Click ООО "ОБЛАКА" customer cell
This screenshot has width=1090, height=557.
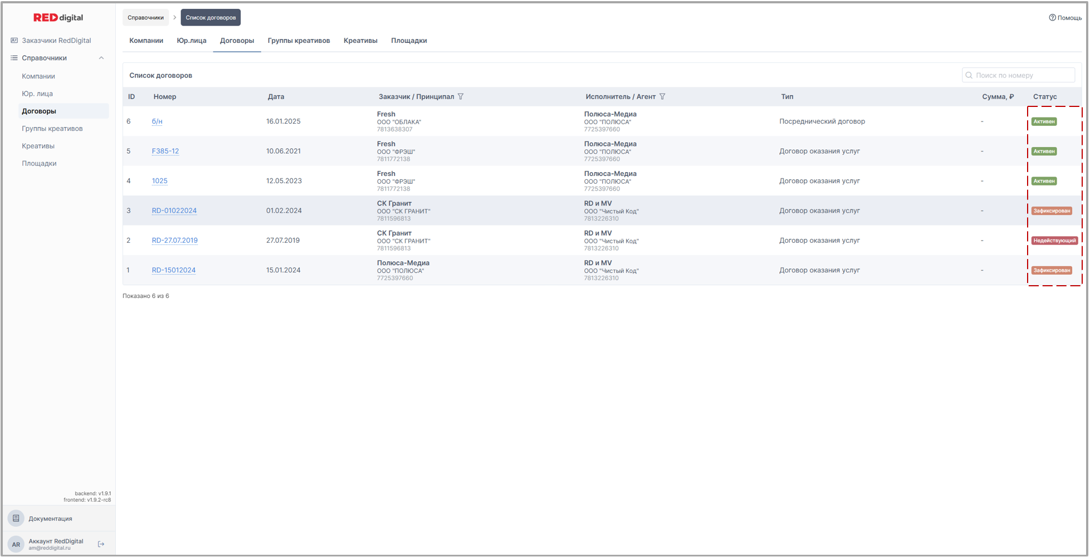(399, 122)
